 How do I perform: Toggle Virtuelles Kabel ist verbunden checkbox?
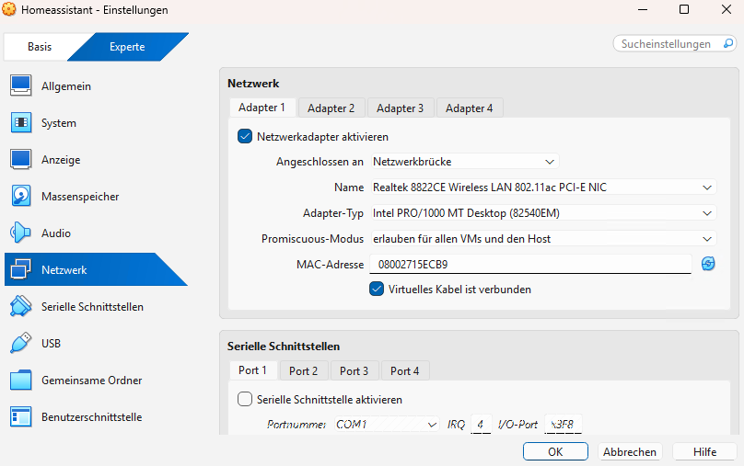pyautogui.click(x=377, y=289)
